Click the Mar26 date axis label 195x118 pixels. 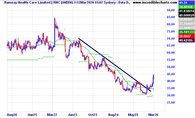pos(153,115)
